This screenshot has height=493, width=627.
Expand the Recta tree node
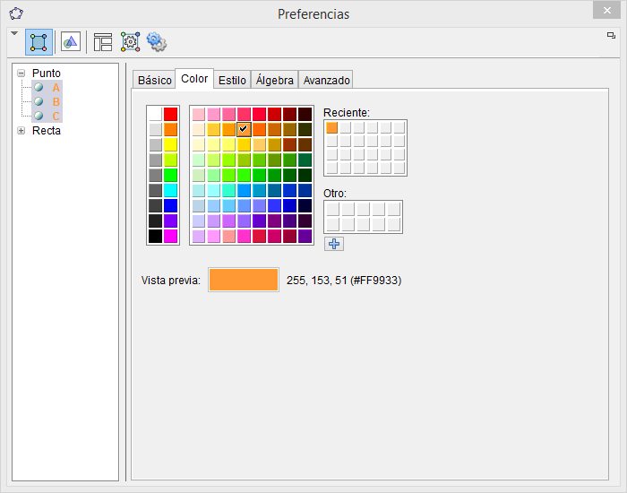point(21,131)
